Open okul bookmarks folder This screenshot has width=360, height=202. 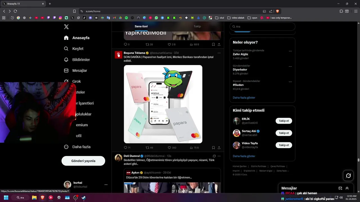pyautogui.click(x=220, y=18)
